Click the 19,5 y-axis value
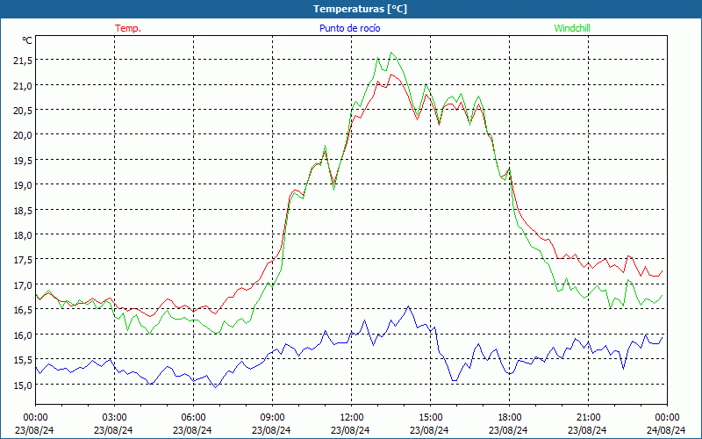The height and width of the screenshot is (439, 702). click(23, 161)
